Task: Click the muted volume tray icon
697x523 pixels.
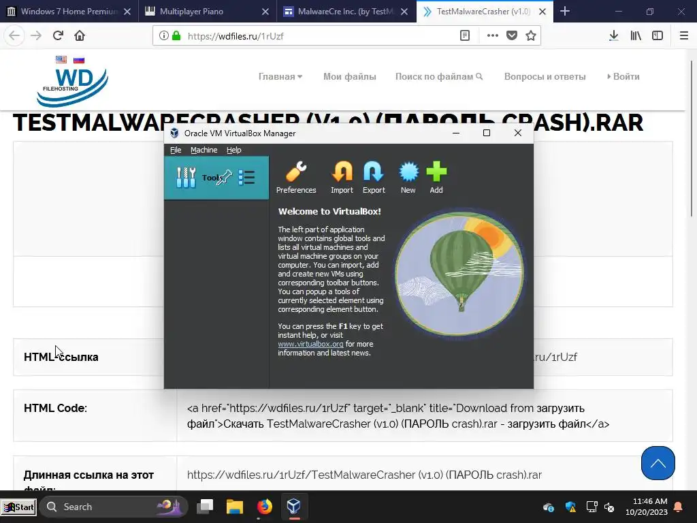Action: pyautogui.click(x=609, y=507)
